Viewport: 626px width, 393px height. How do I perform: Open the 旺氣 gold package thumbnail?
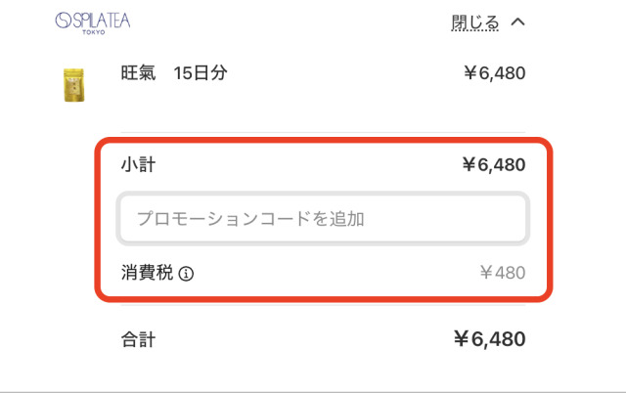tap(70, 86)
